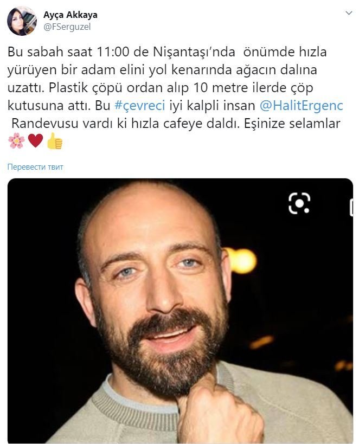Image resolution: width=359 pixels, height=444 pixels.
Task: Click the Перевести твит translate link
Action: point(35,167)
